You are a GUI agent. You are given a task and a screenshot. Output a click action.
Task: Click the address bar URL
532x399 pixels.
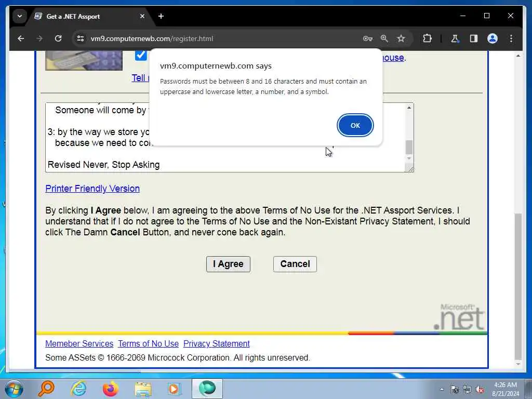point(152,38)
